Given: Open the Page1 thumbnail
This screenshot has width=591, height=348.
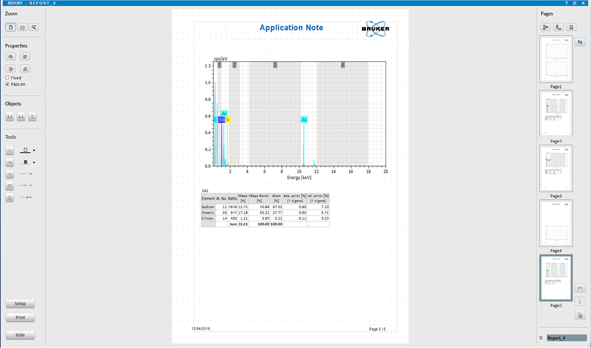Looking at the screenshot, I should [556, 59].
